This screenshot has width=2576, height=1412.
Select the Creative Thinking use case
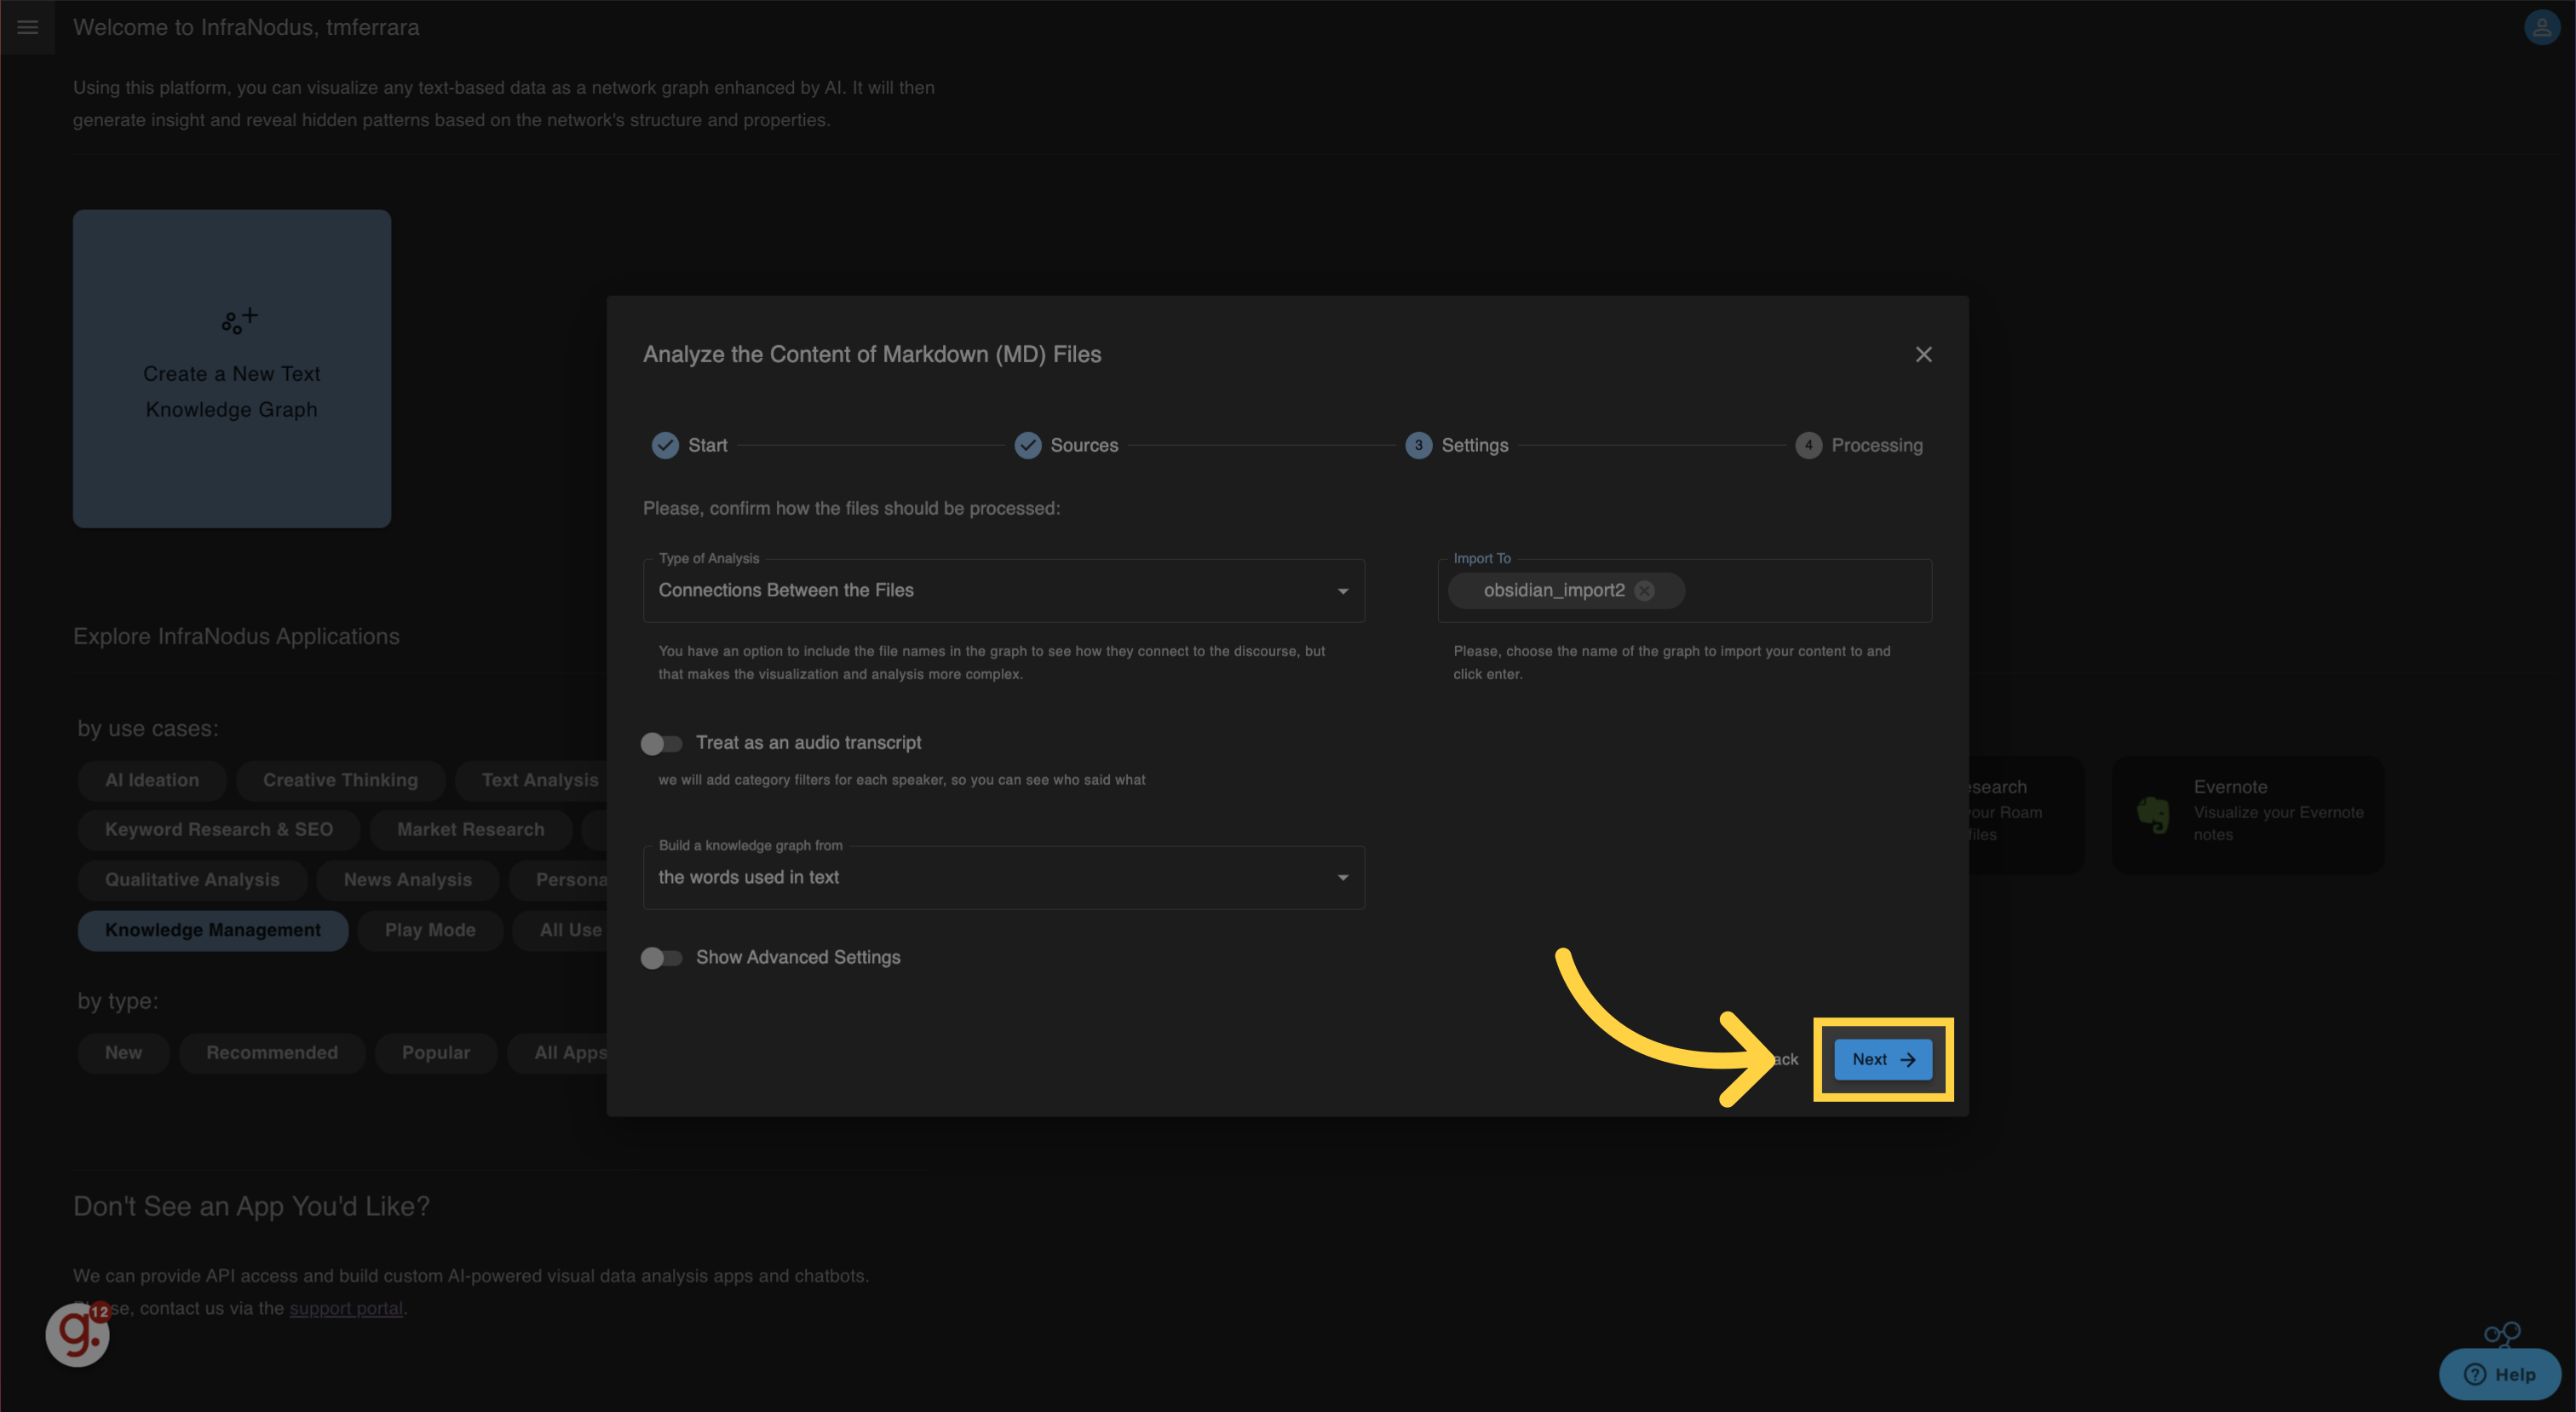(x=340, y=780)
